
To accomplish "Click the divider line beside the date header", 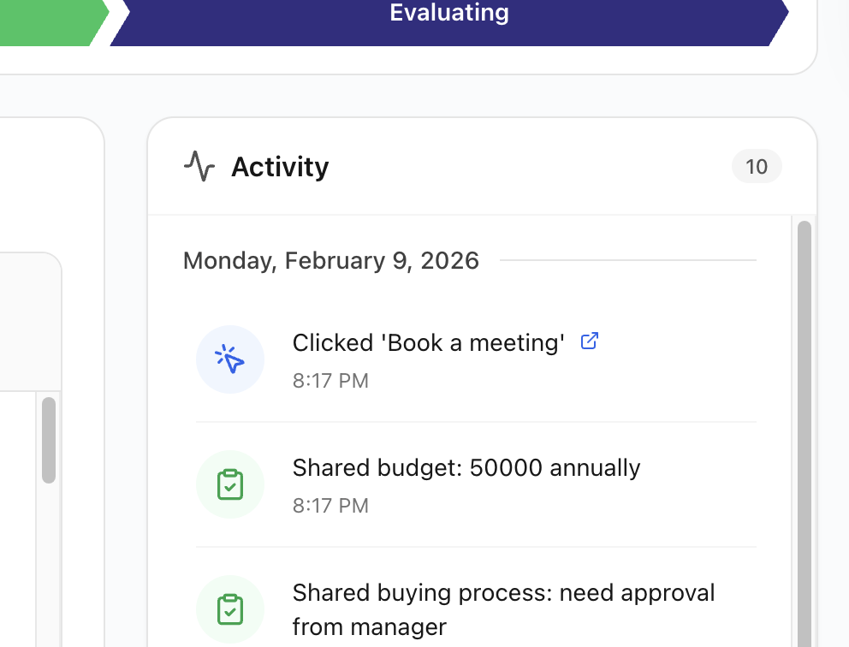I will pyautogui.click(x=627, y=260).
